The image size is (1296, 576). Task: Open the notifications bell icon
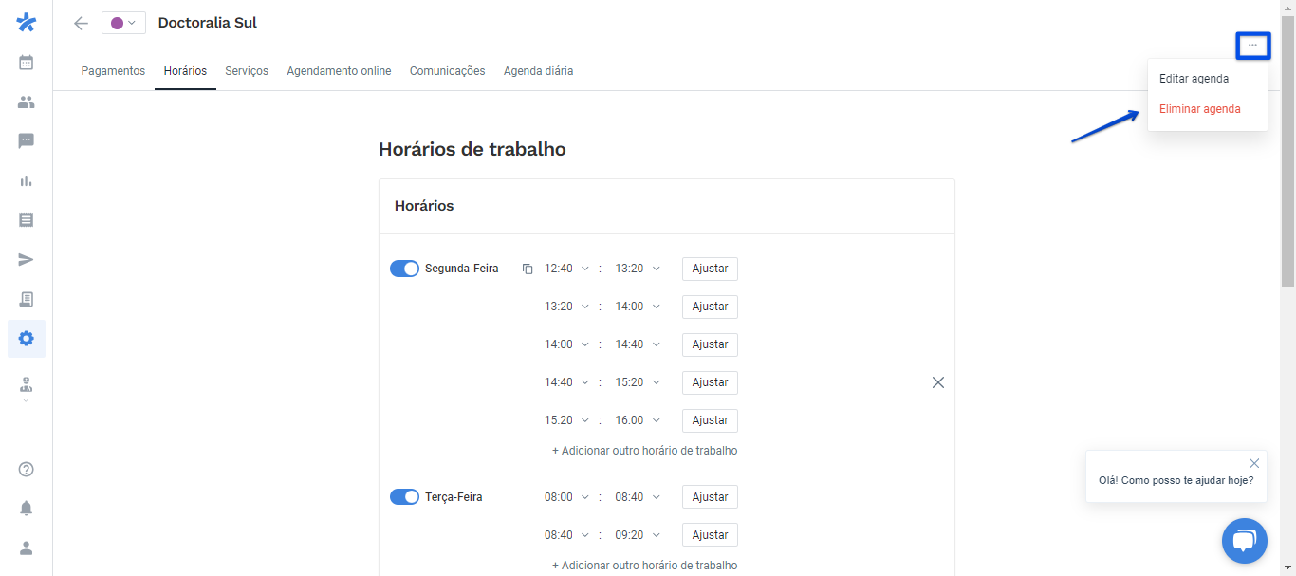(x=27, y=509)
